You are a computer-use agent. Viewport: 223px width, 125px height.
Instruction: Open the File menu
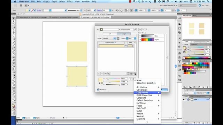click(33, 1)
